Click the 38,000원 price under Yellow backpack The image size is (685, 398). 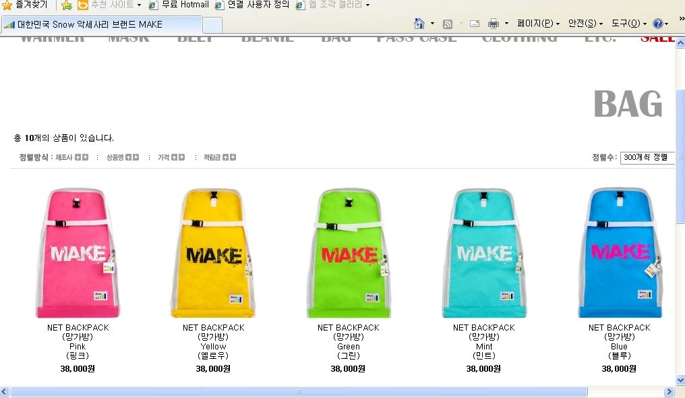[x=213, y=369]
